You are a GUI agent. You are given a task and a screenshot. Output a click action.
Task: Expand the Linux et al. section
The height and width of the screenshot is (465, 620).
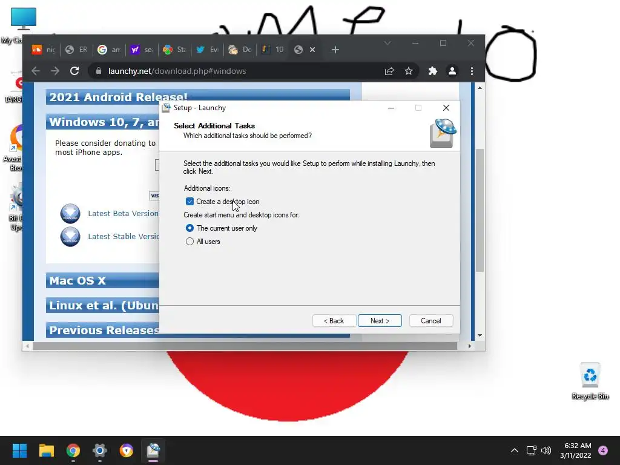point(103,305)
